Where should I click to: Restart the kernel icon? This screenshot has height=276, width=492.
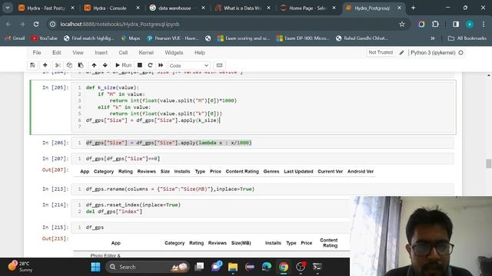[x=150, y=65]
